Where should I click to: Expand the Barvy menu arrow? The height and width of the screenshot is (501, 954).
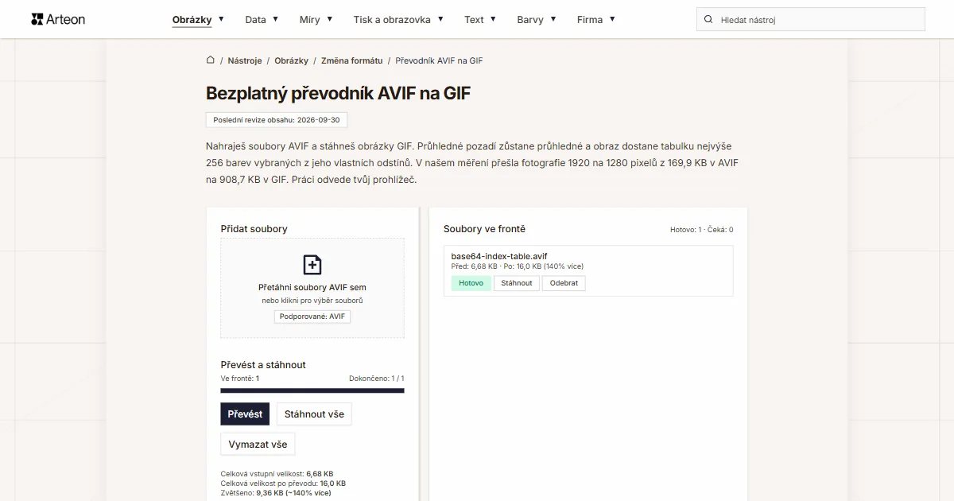553,19
